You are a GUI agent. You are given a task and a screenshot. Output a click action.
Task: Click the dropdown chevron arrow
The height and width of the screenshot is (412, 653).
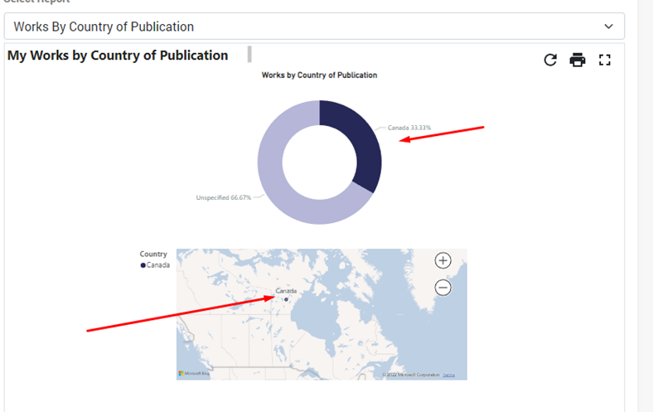[x=609, y=27]
